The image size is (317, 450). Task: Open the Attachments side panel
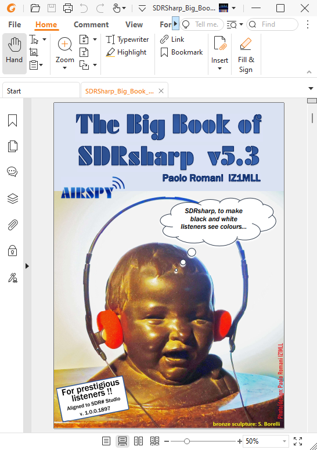pos(12,225)
